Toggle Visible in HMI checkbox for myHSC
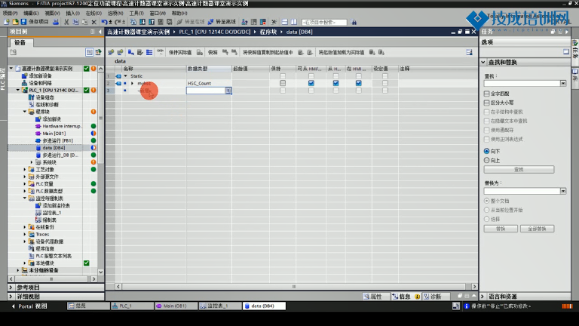579x326 pixels. tap(359, 83)
